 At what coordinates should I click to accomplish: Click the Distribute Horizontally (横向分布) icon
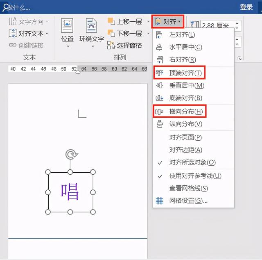tap(159, 112)
